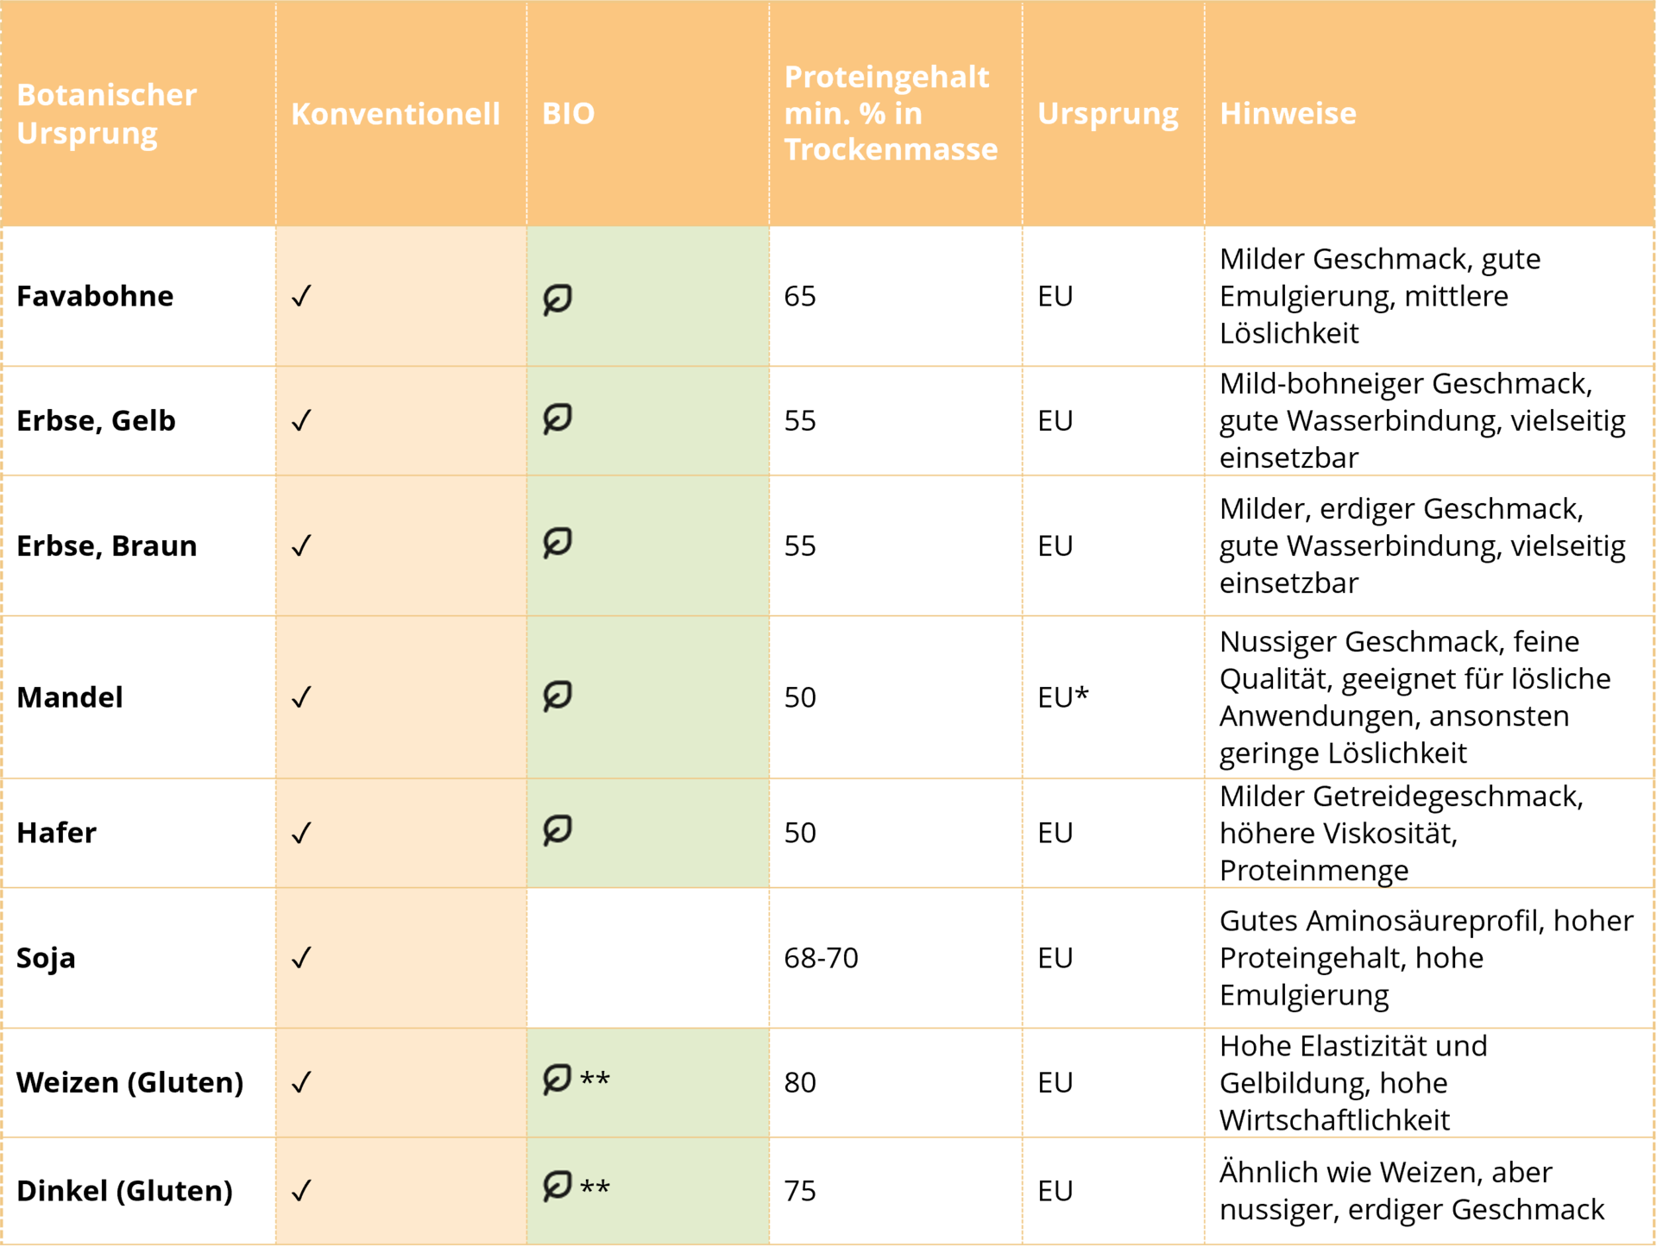Click the Weizen (Gluten) row label

[130, 1082]
